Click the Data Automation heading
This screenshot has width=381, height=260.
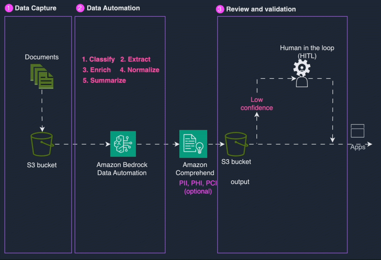[x=113, y=8]
